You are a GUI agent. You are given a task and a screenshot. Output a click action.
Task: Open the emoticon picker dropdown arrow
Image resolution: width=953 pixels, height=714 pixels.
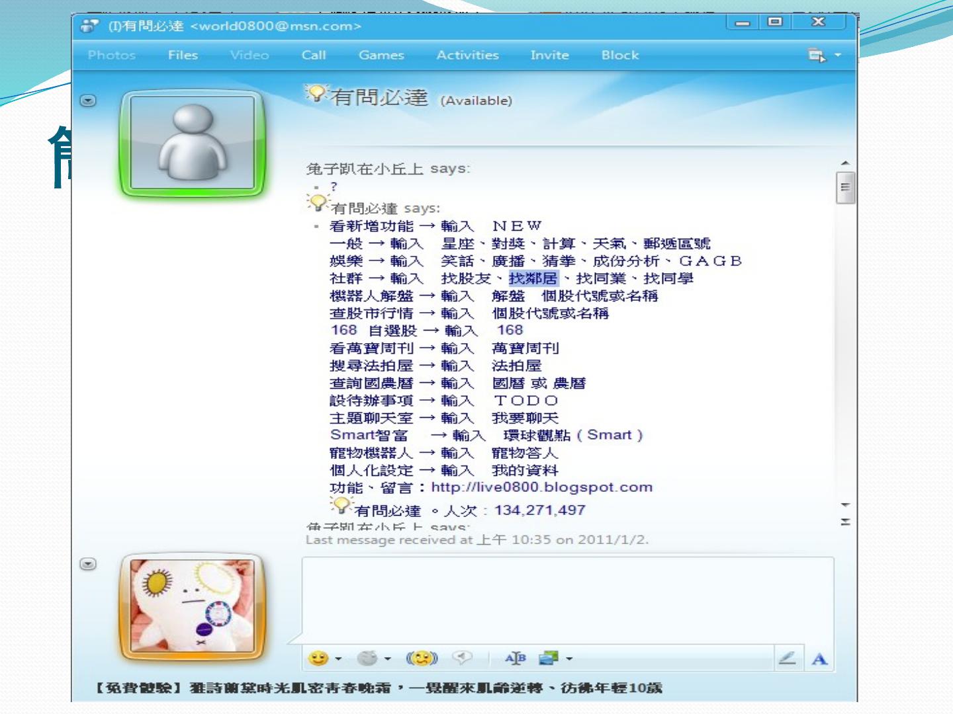point(338,659)
